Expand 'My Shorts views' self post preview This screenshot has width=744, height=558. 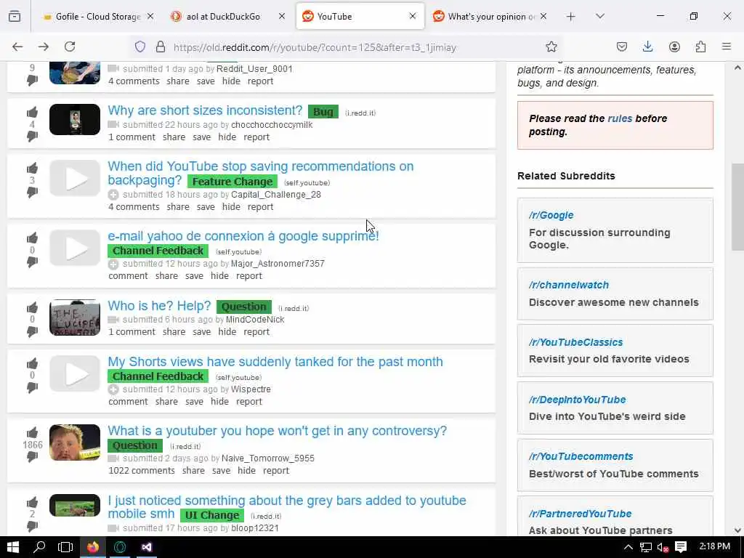tap(113, 389)
